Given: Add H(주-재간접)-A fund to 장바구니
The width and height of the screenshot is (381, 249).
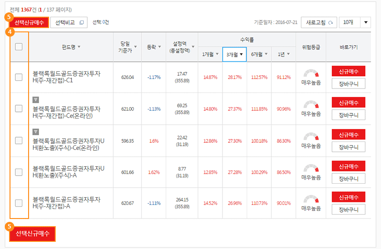Looking at the screenshot, I should tap(349, 209).
